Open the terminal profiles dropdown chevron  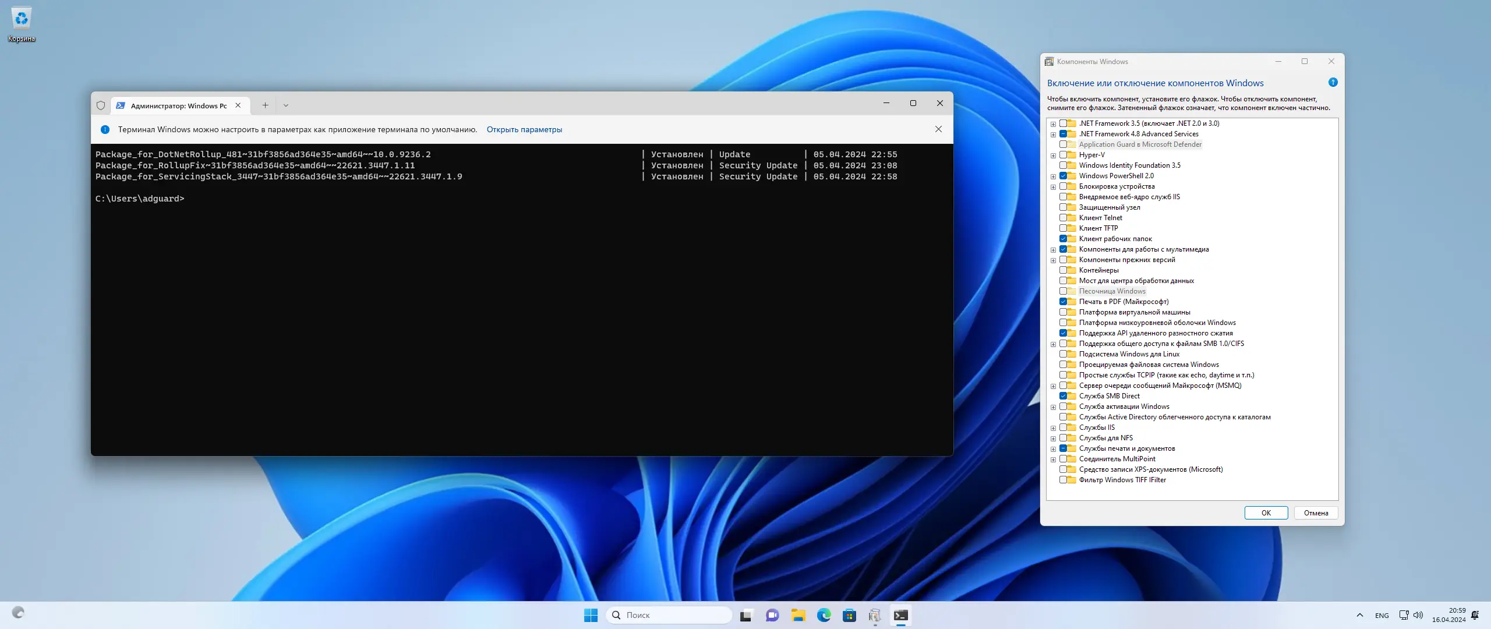pos(285,105)
